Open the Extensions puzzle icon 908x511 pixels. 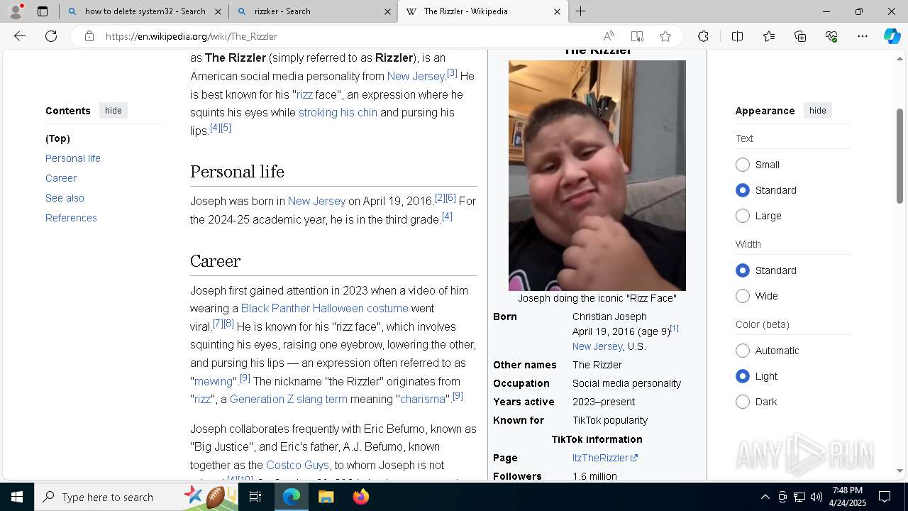pos(703,36)
